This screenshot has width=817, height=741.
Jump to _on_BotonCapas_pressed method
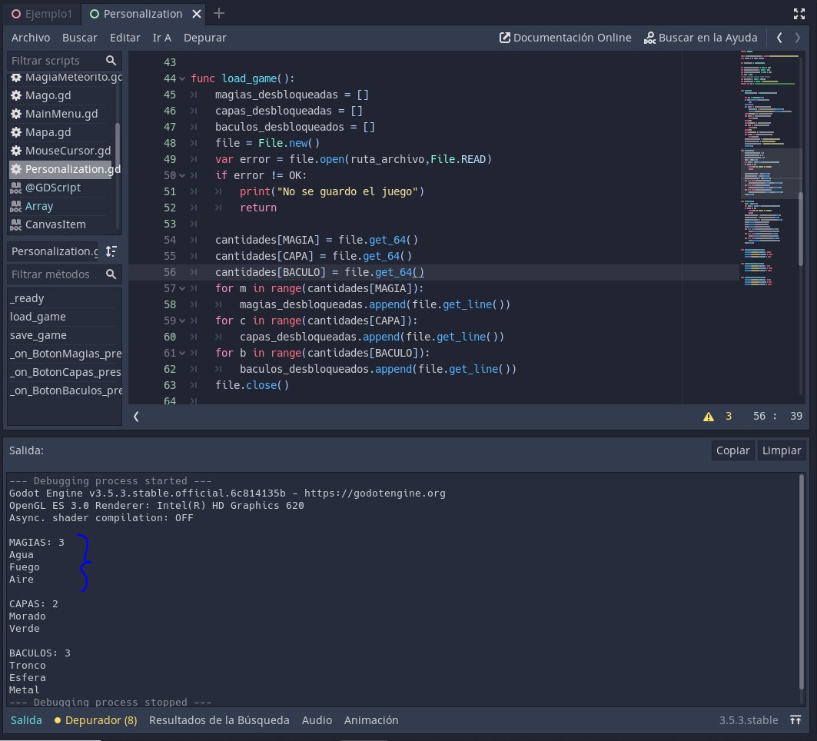pos(65,372)
